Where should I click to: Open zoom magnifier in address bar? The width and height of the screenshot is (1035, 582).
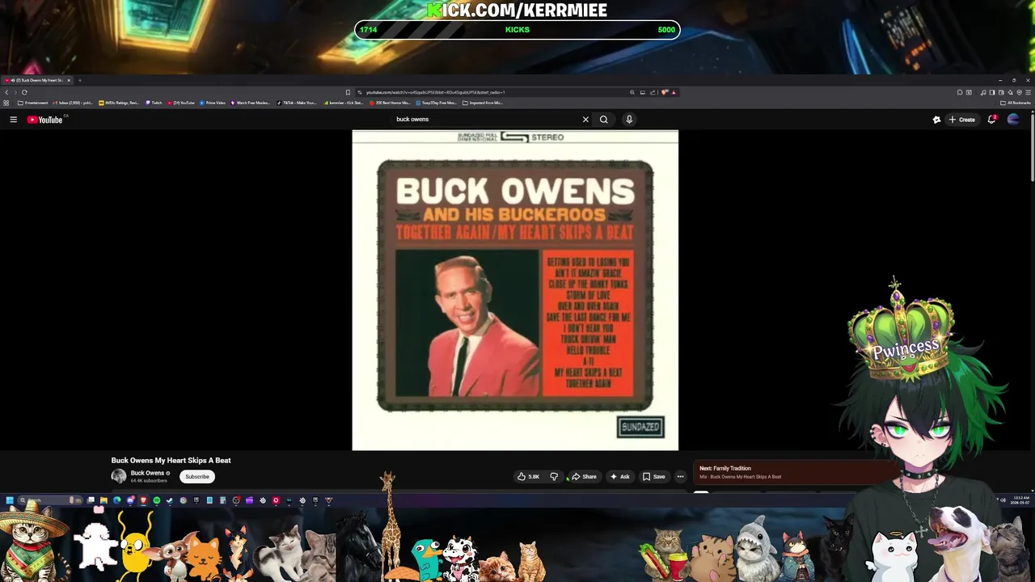coord(632,92)
